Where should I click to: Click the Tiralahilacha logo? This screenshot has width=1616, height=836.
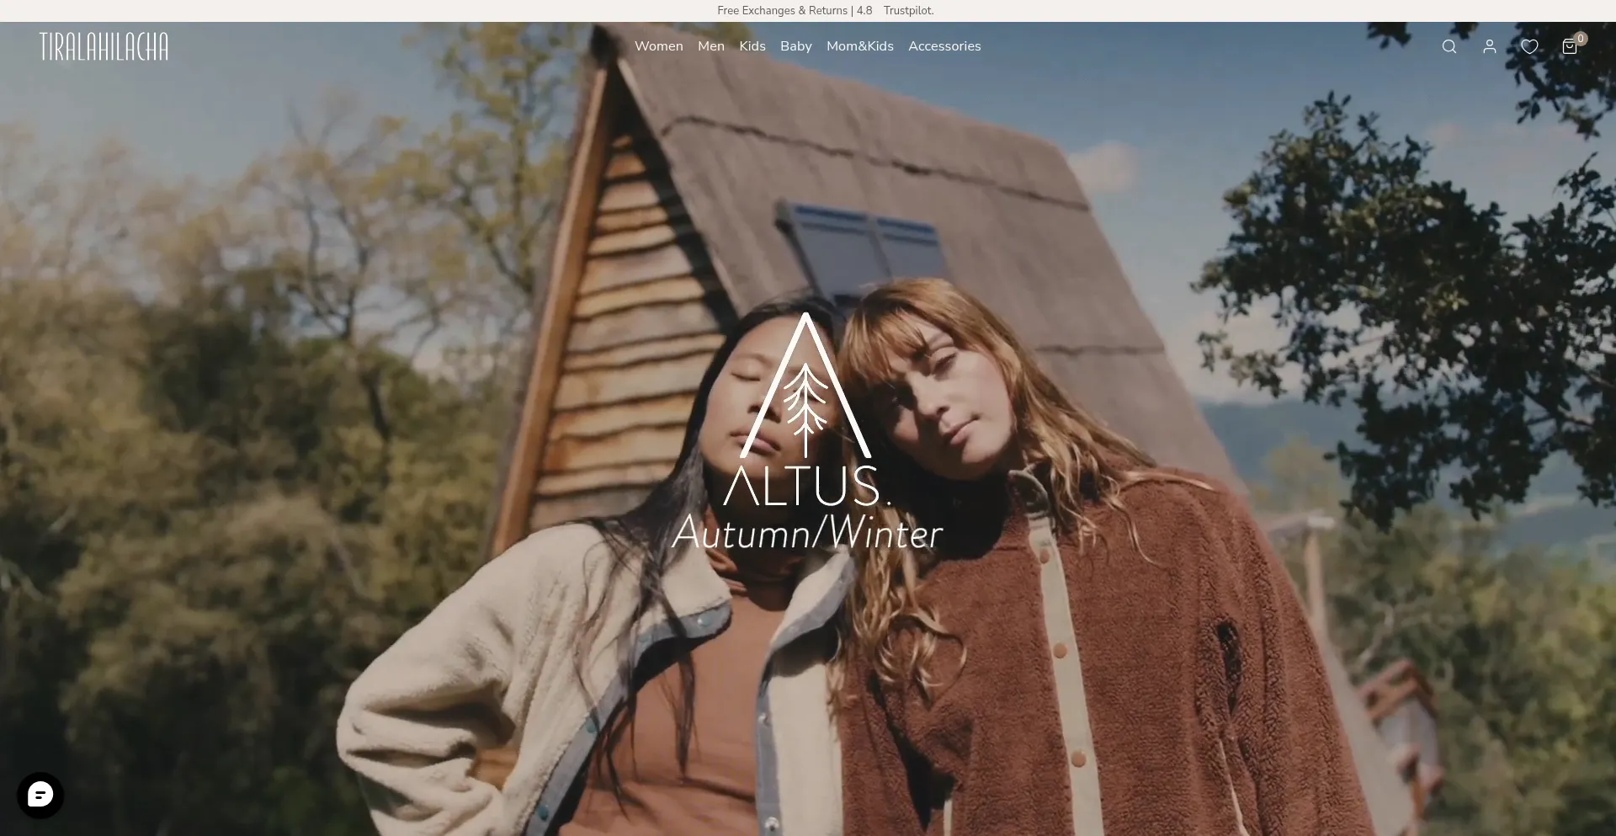(104, 47)
